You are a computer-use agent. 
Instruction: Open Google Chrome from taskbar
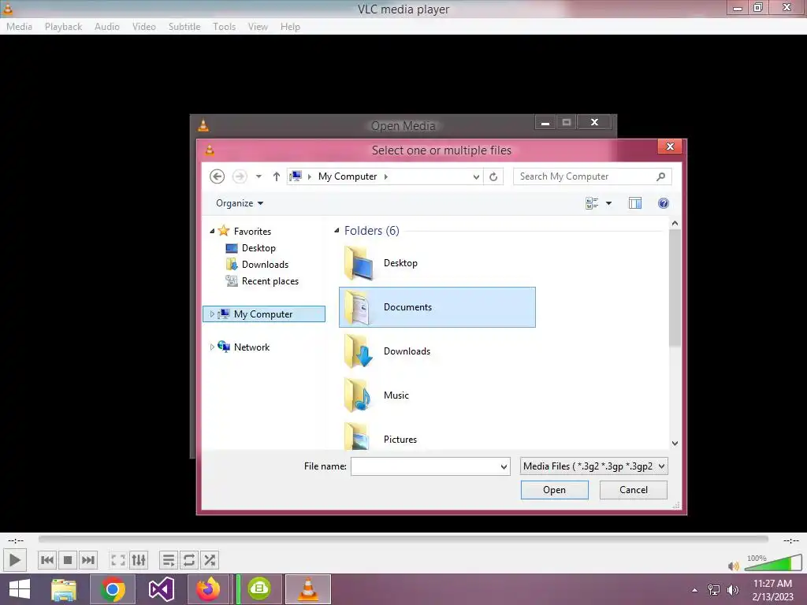click(x=113, y=589)
